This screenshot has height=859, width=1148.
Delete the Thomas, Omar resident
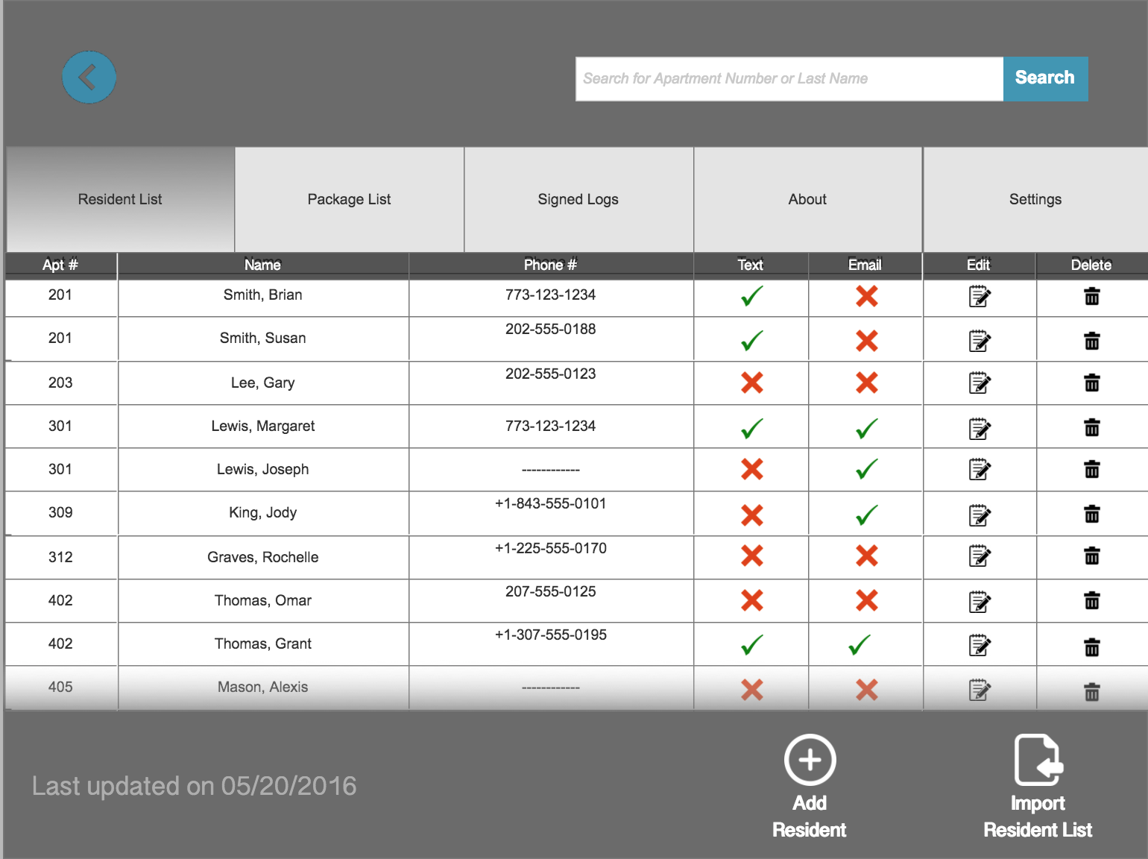(x=1092, y=600)
